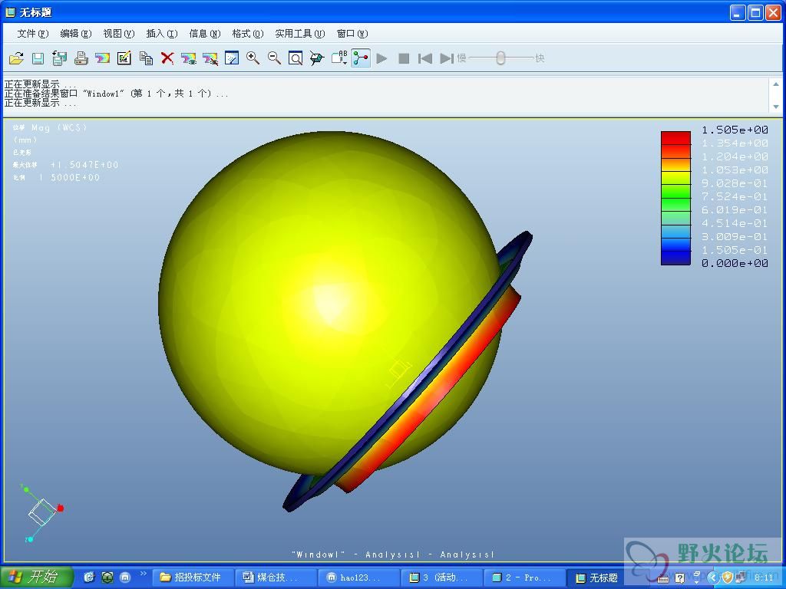Step back to the previous animation frame
Image resolution: width=786 pixels, height=589 pixels.
click(425, 58)
